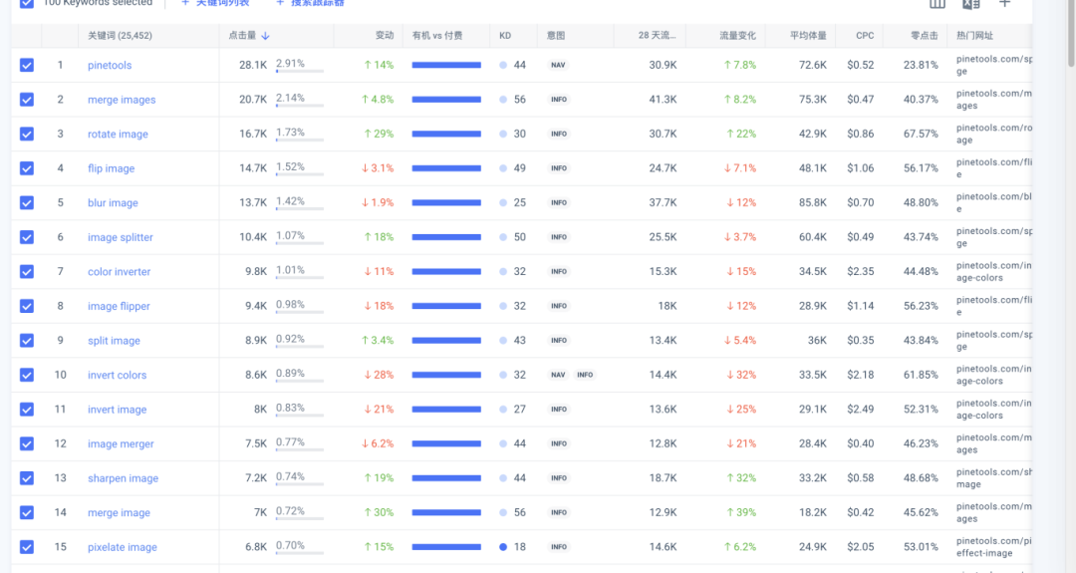Sort by the KD column header
The image size is (1076, 573).
coord(505,36)
